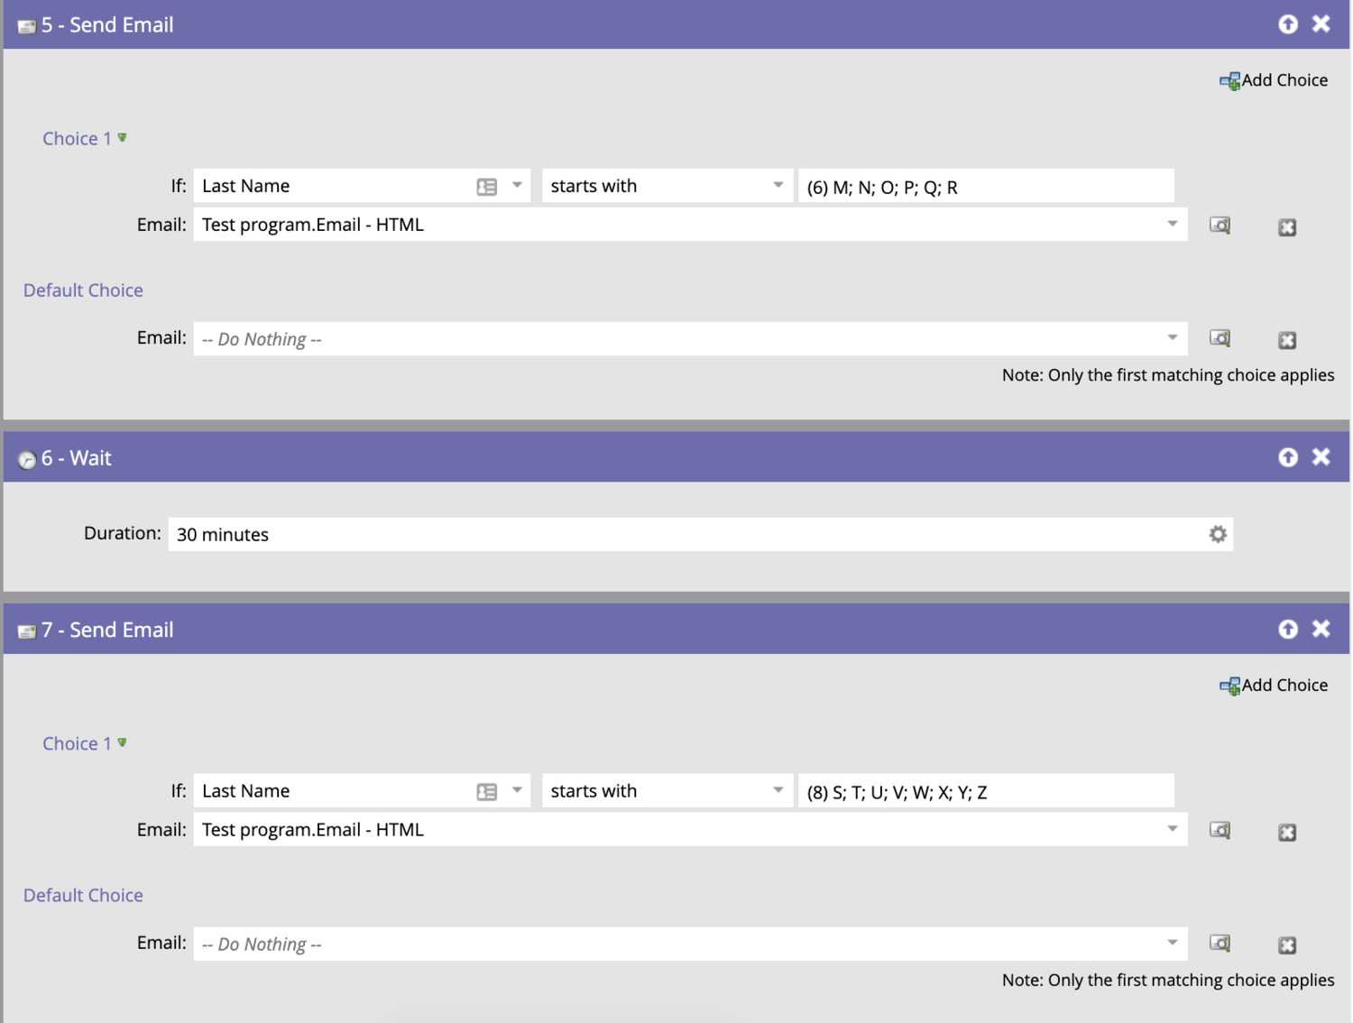Preview Choice 1 email in step 5
The width and height of the screenshot is (1353, 1023).
(x=1220, y=225)
